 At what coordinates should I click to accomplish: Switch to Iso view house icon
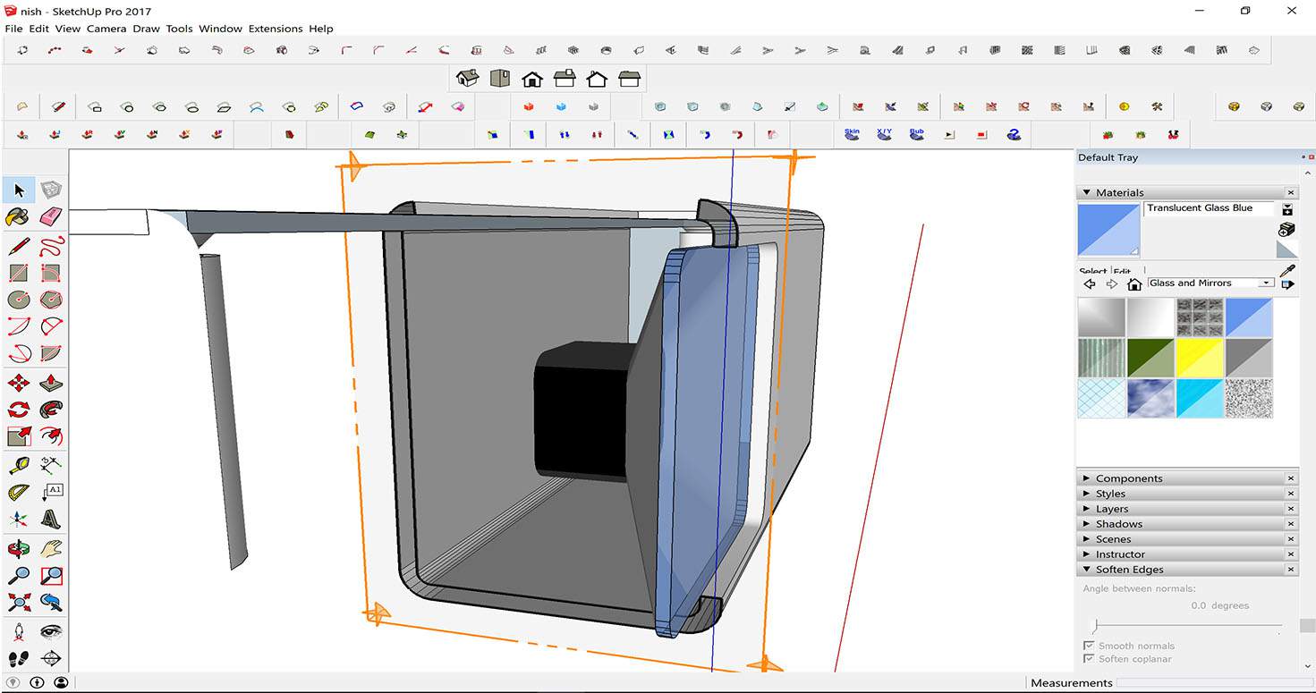[x=467, y=79]
